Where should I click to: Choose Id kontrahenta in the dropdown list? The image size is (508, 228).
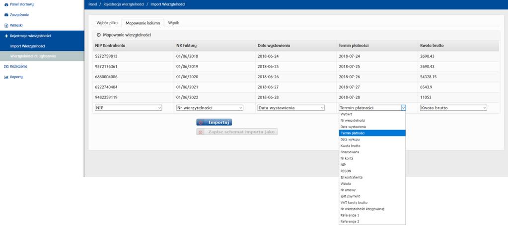point(372,177)
